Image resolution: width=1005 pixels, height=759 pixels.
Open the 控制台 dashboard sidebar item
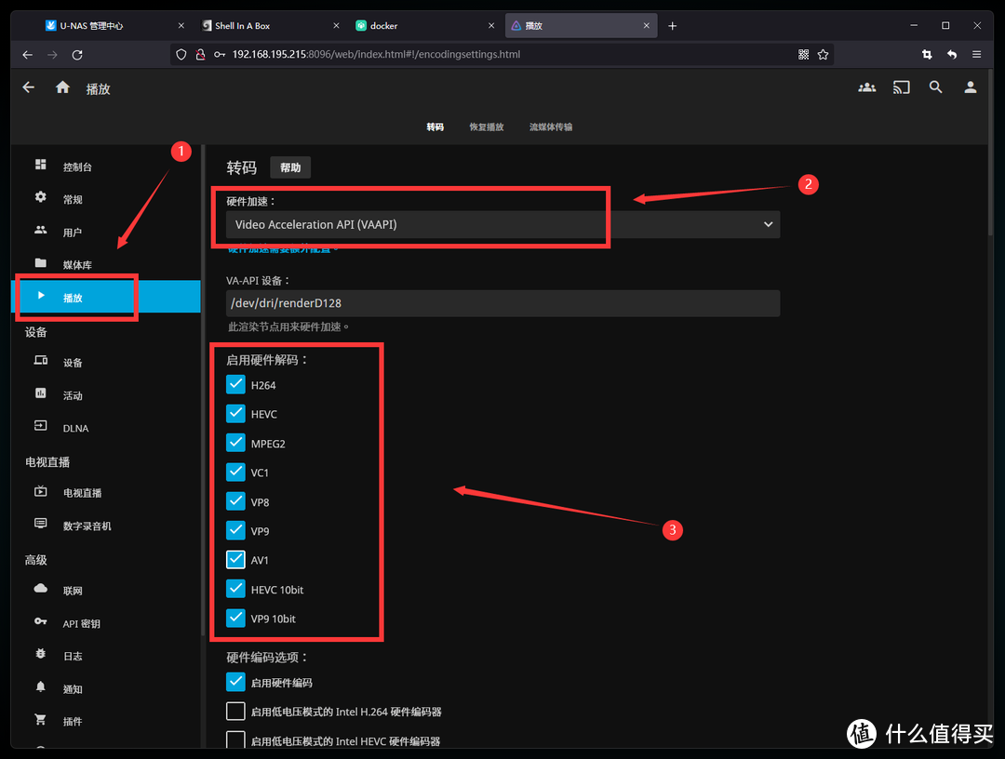(x=106, y=166)
